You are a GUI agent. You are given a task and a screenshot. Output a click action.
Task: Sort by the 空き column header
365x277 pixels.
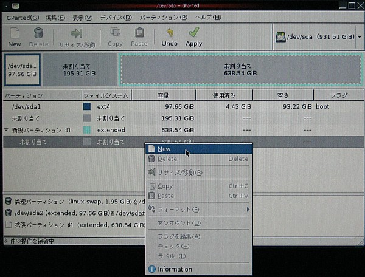(283, 95)
